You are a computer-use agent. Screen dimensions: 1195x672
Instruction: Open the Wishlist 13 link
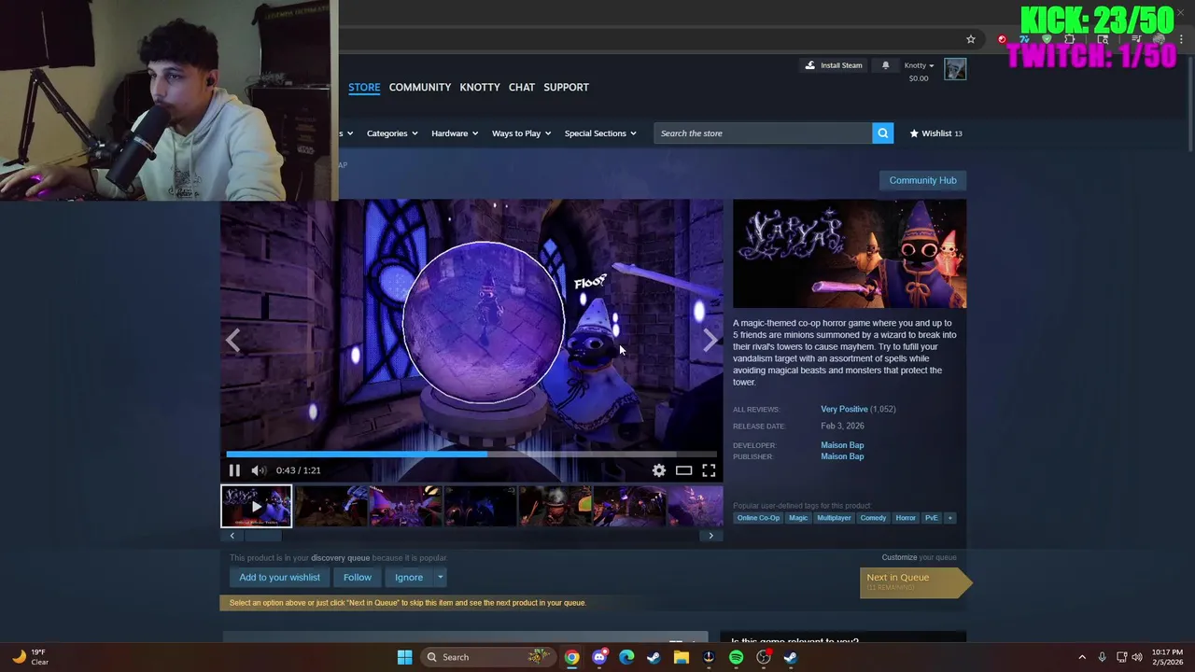935,133
